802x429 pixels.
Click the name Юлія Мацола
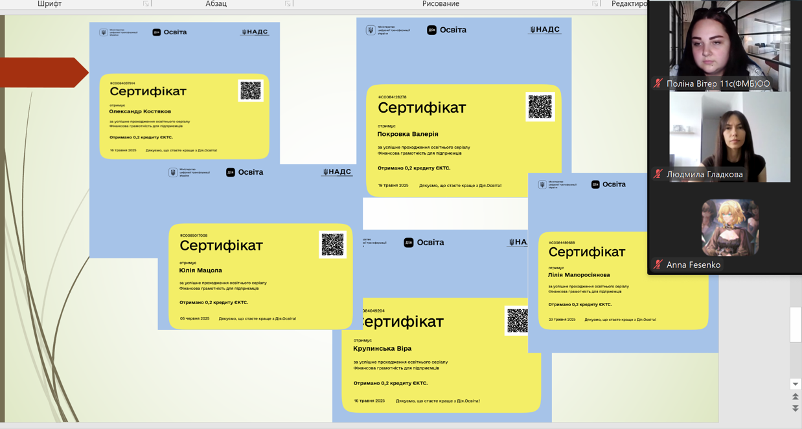[201, 270]
